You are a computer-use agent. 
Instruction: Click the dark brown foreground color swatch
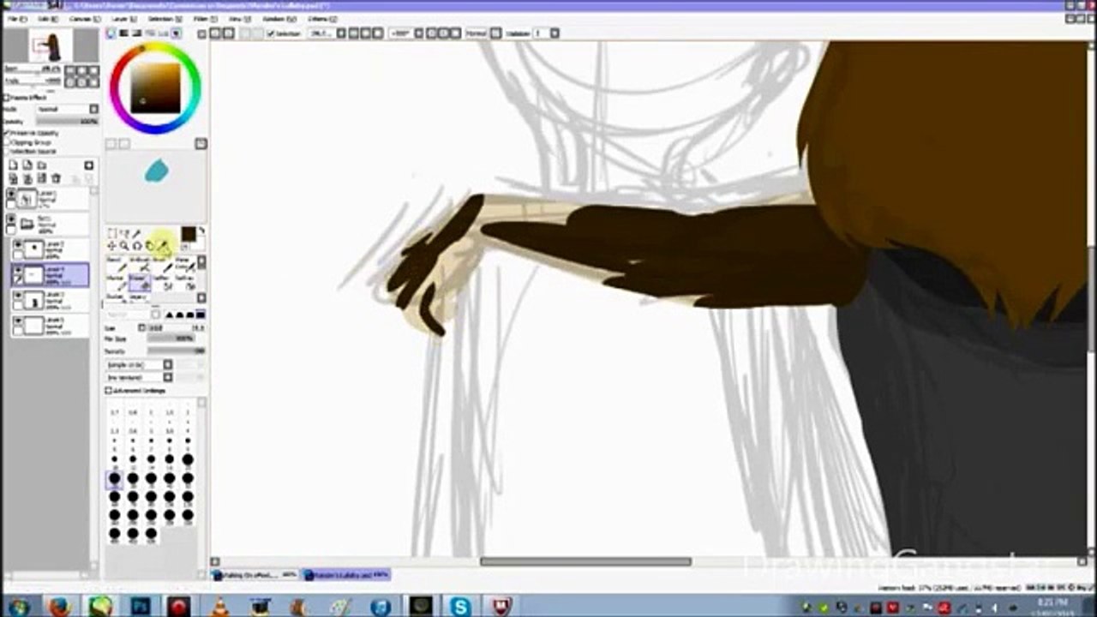click(188, 235)
